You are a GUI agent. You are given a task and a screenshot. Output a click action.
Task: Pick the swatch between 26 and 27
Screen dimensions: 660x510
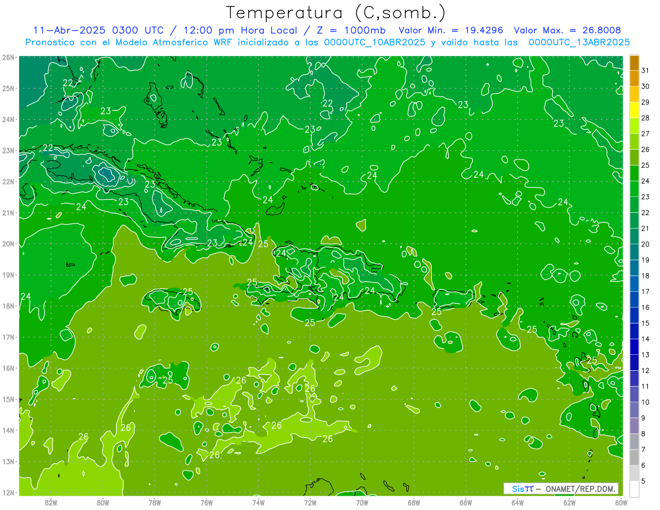click(x=634, y=141)
